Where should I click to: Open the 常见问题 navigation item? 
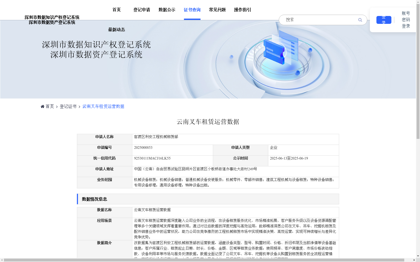click(x=217, y=10)
